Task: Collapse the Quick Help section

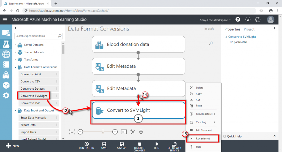Action: click(x=275, y=136)
